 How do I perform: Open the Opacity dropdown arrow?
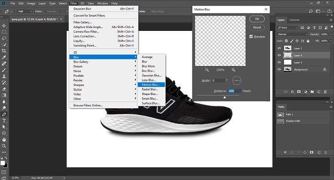point(331,34)
